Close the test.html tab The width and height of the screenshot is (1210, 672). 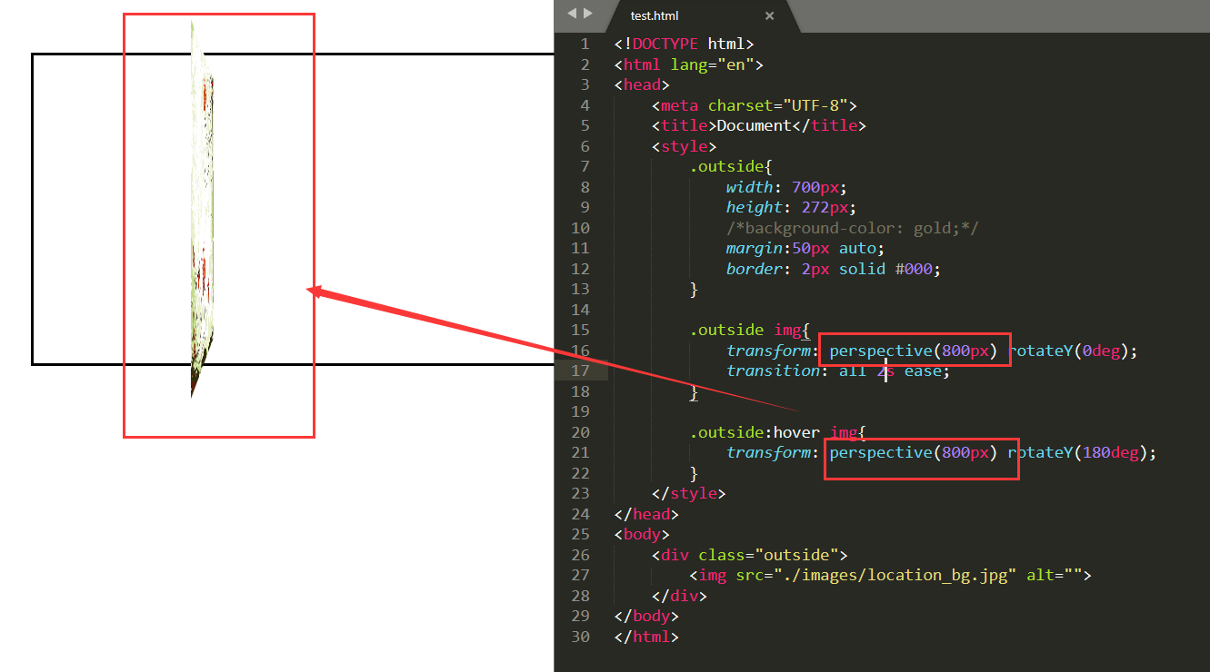pos(769,15)
